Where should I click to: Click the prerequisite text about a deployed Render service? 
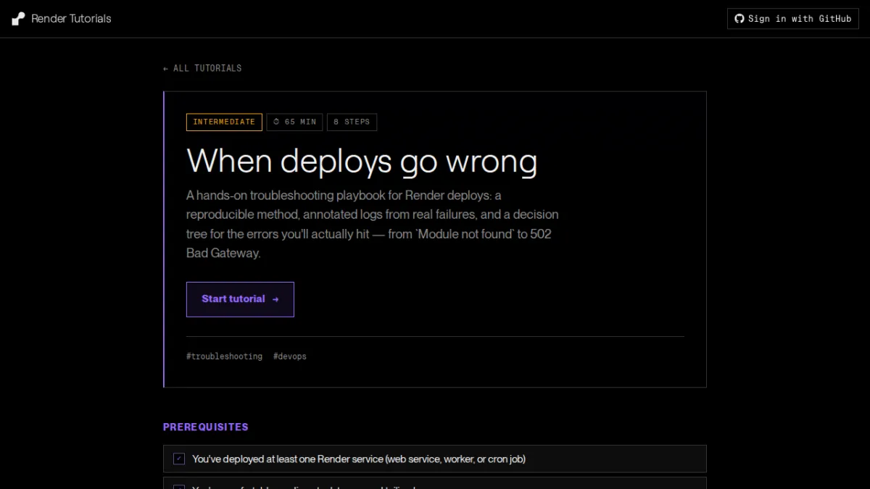[x=359, y=459]
